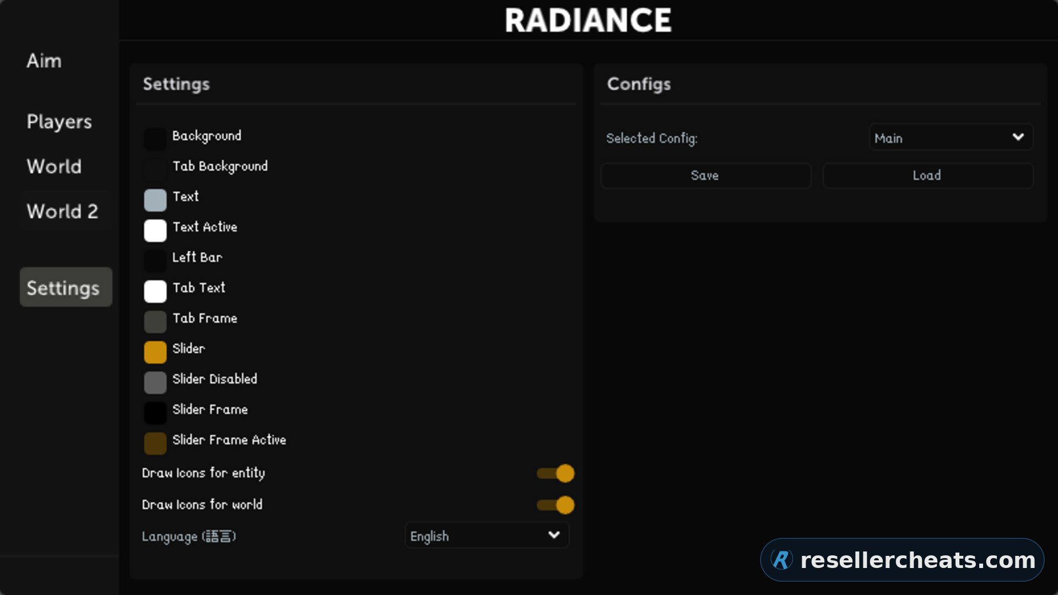Click the Selected Config label

pyautogui.click(x=652, y=138)
